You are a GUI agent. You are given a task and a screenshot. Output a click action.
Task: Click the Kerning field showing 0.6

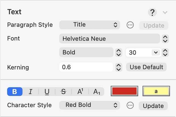coord(86,67)
